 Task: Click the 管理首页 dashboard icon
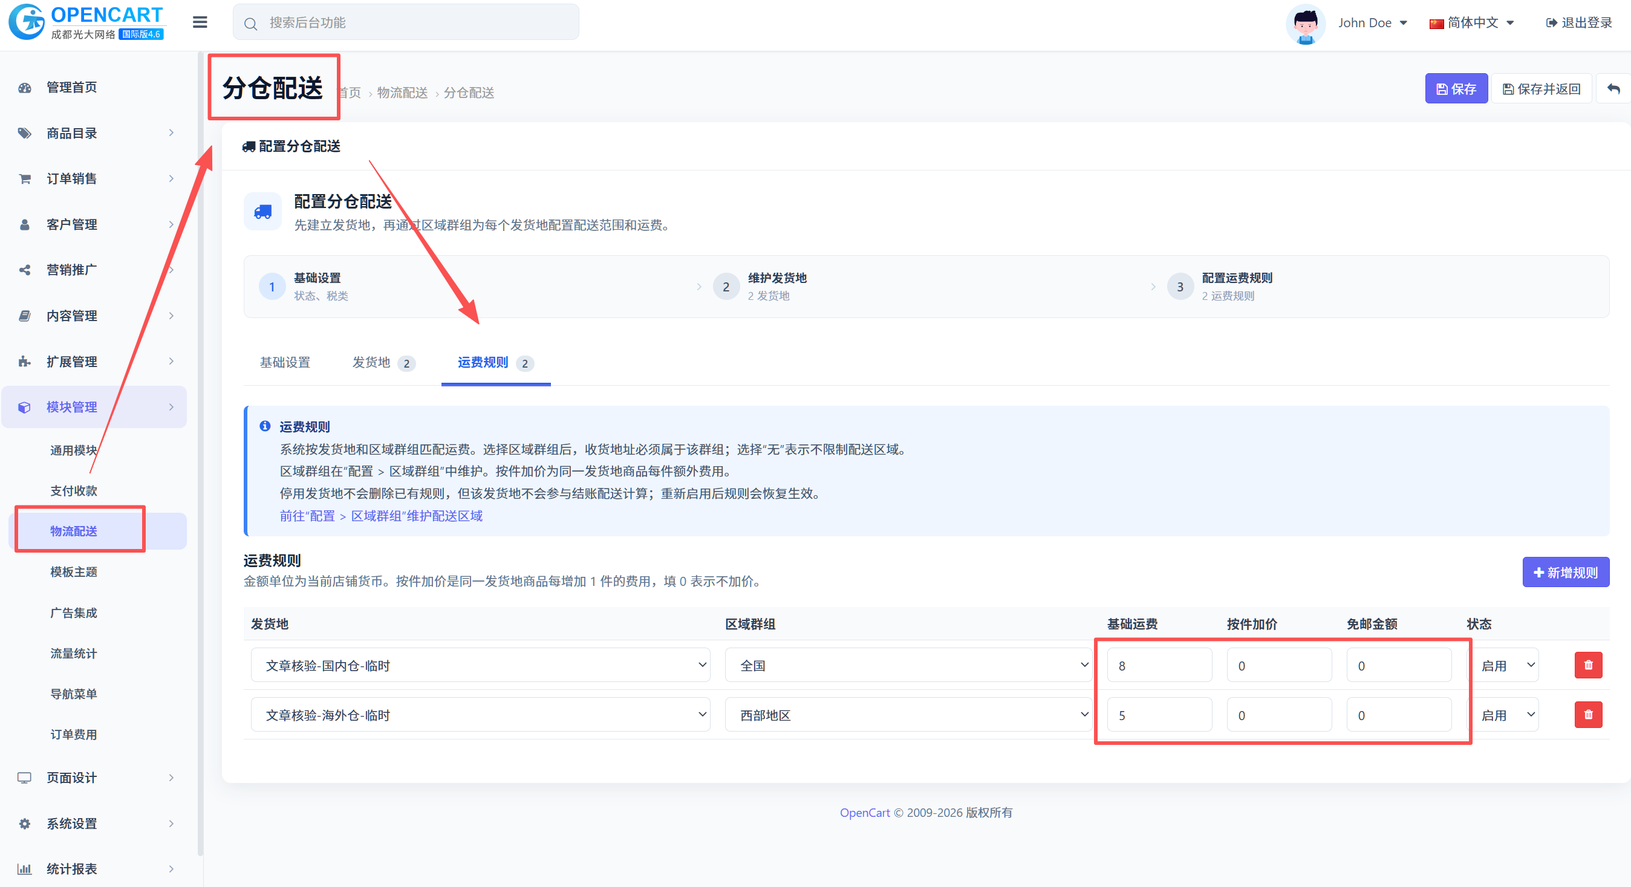pos(25,88)
